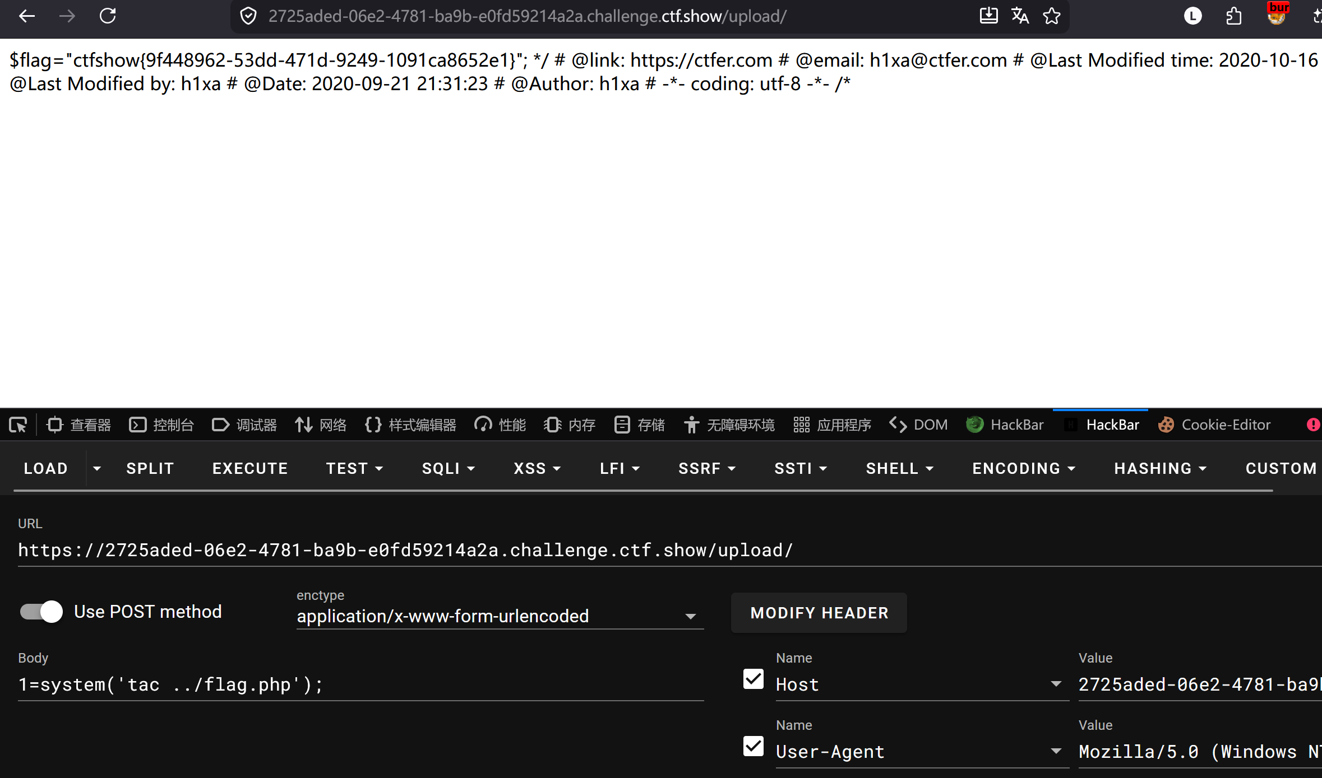Image resolution: width=1322 pixels, height=778 pixels.
Task: Expand the LOAD dropdown arrow
Action: 97,468
